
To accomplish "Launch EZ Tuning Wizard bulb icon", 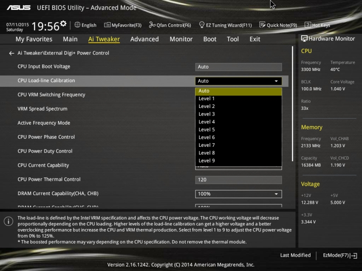I will tap(201, 25).
